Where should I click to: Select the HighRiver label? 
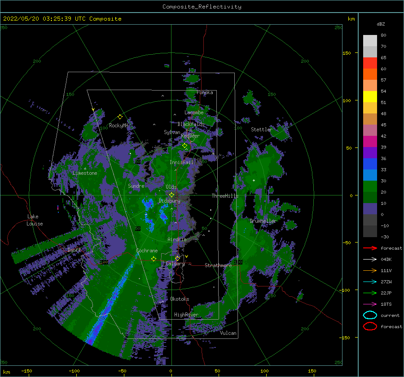coord(186,315)
